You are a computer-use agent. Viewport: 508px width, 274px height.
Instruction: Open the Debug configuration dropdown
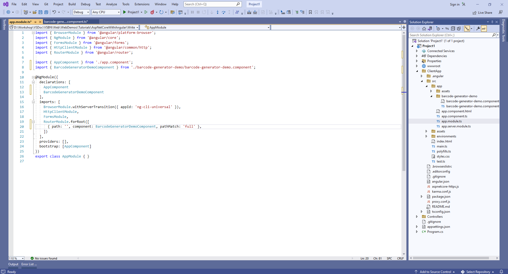pyautogui.click(x=81, y=12)
